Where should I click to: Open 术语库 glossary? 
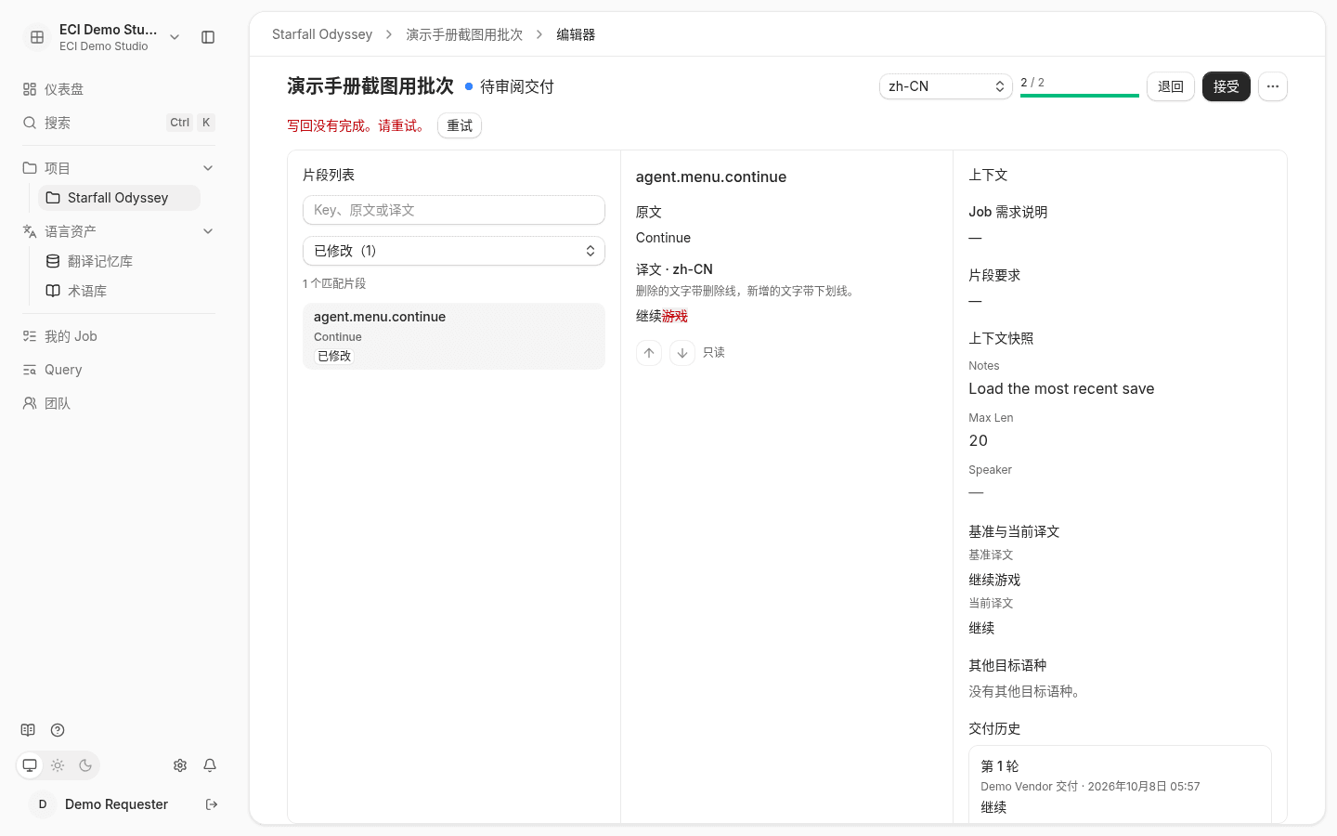(x=119, y=291)
